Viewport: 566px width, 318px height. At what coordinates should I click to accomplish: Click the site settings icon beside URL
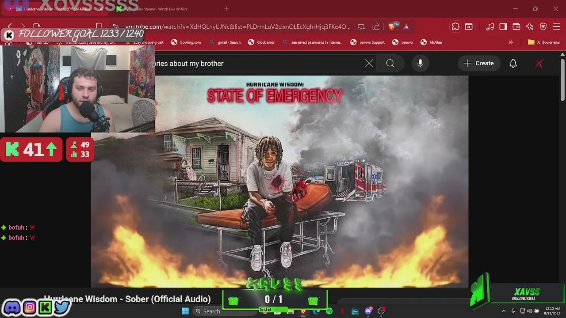[115, 26]
